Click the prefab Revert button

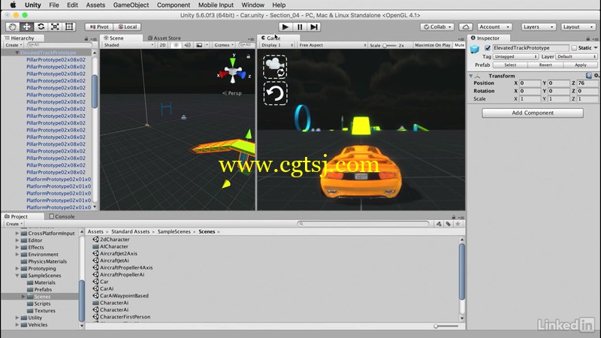pos(545,65)
